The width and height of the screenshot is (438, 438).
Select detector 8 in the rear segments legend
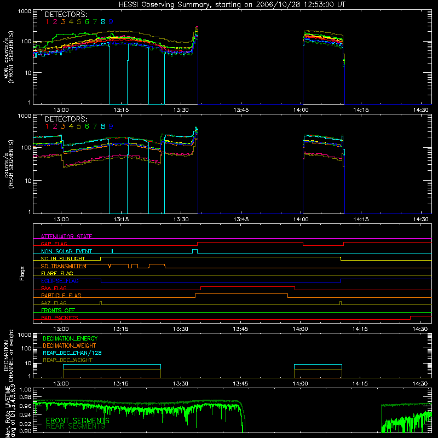tap(103, 126)
